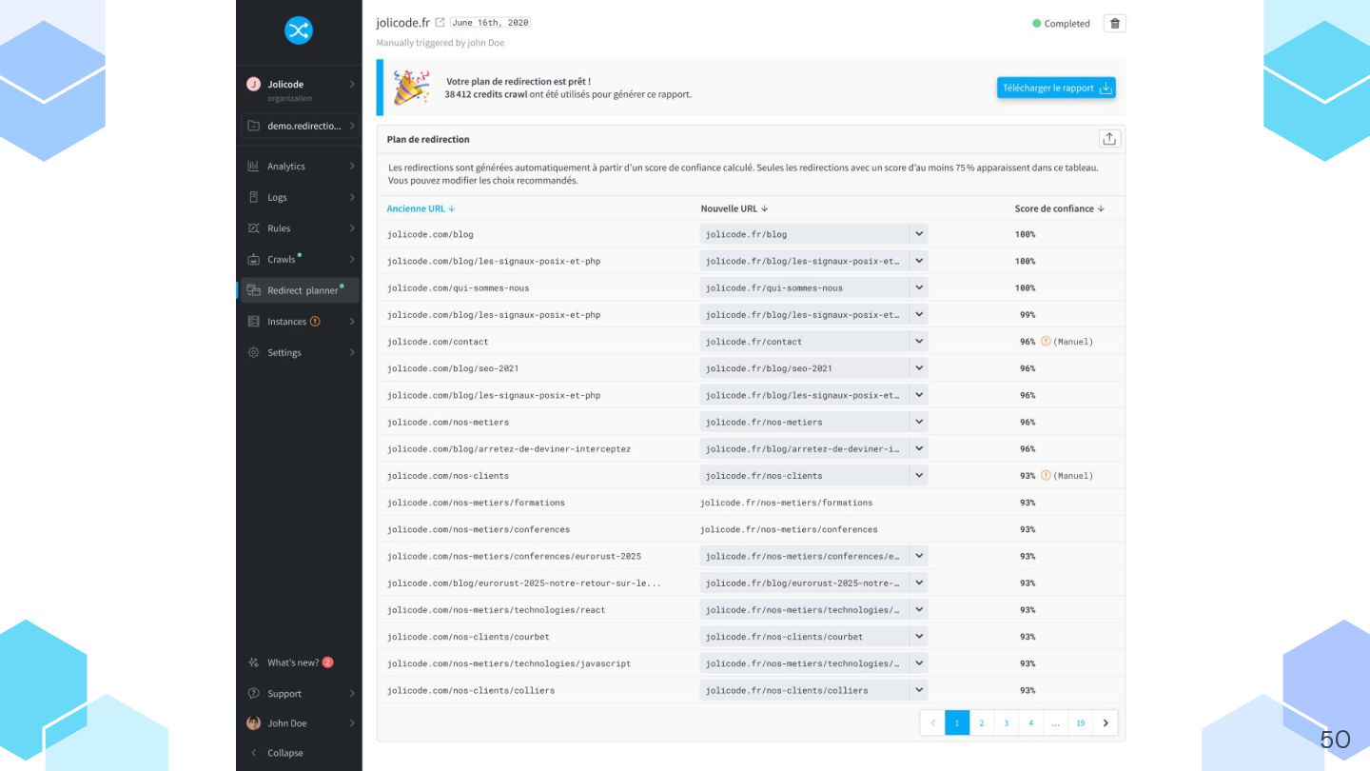This screenshot has height=771, width=1370.
Task: Expand dropdown for jolicode.fr/blog/seo-2021
Action: [x=918, y=368]
